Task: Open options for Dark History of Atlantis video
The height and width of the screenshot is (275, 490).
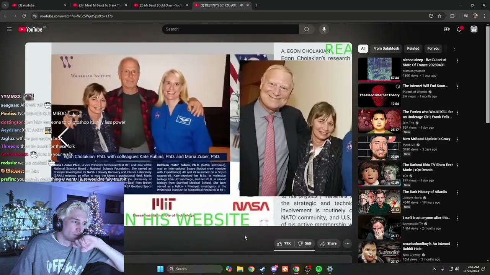Action: click(457, 192)
